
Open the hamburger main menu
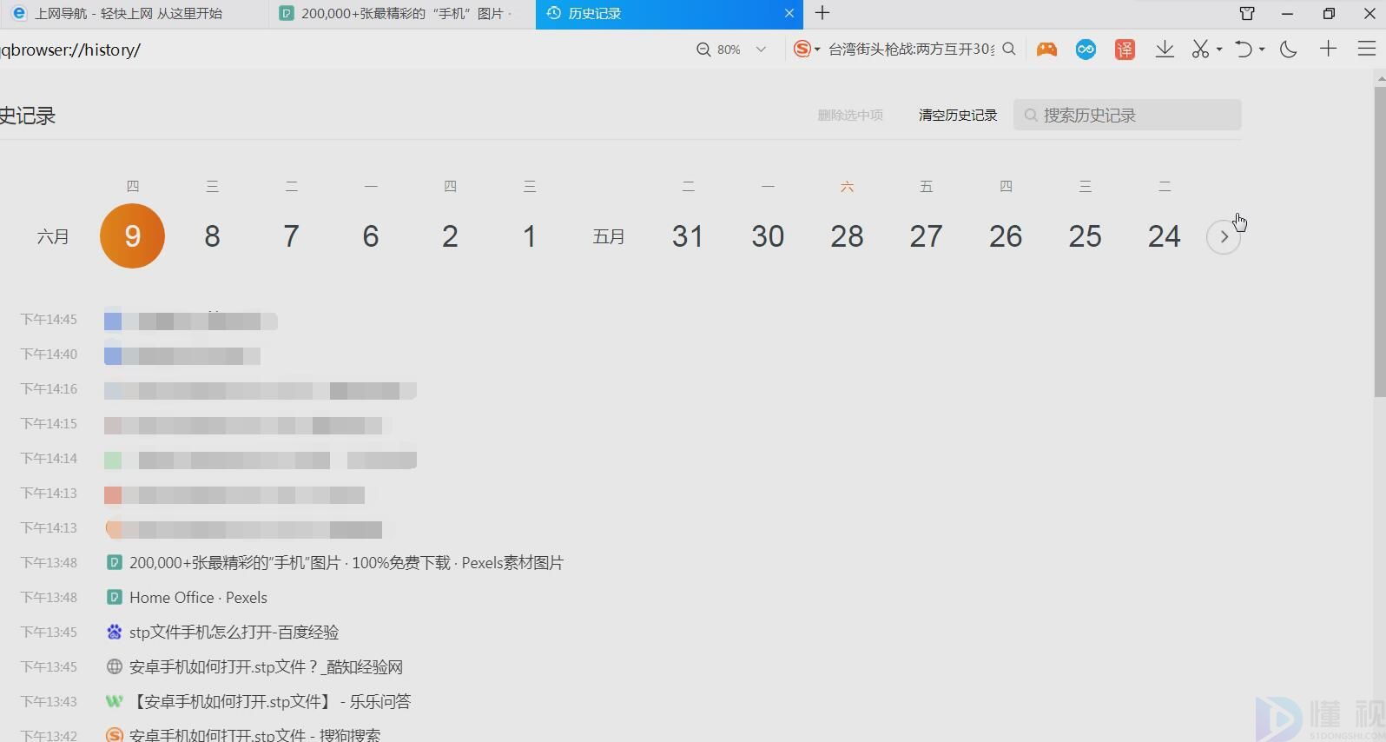[1367, 49]
